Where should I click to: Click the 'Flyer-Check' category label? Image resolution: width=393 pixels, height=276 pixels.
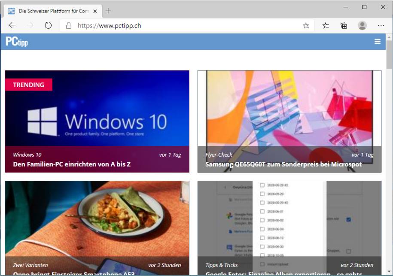219,155
